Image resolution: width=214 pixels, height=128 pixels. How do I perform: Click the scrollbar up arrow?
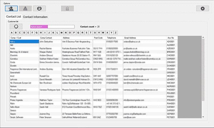point(203,37)
